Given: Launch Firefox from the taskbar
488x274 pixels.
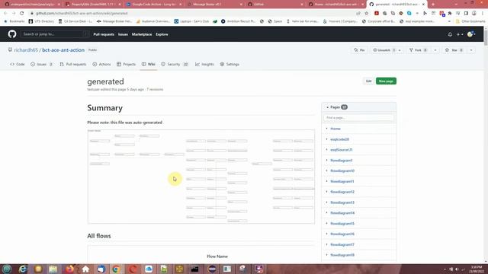Looking at the screenshot, I should [69, 269].
